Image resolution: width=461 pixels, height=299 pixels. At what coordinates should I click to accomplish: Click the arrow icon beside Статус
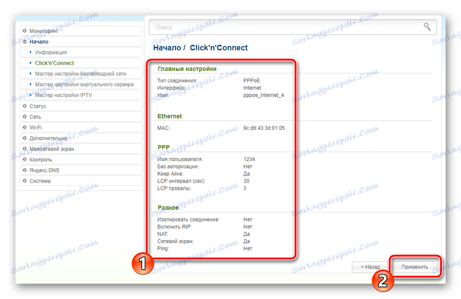(24, 105)
